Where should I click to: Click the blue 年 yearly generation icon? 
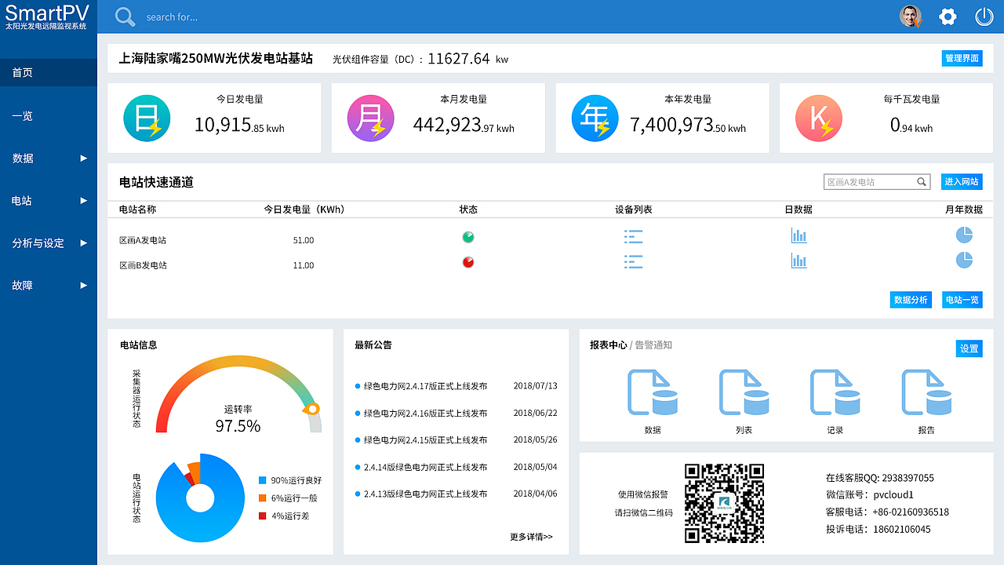(595, 118)
